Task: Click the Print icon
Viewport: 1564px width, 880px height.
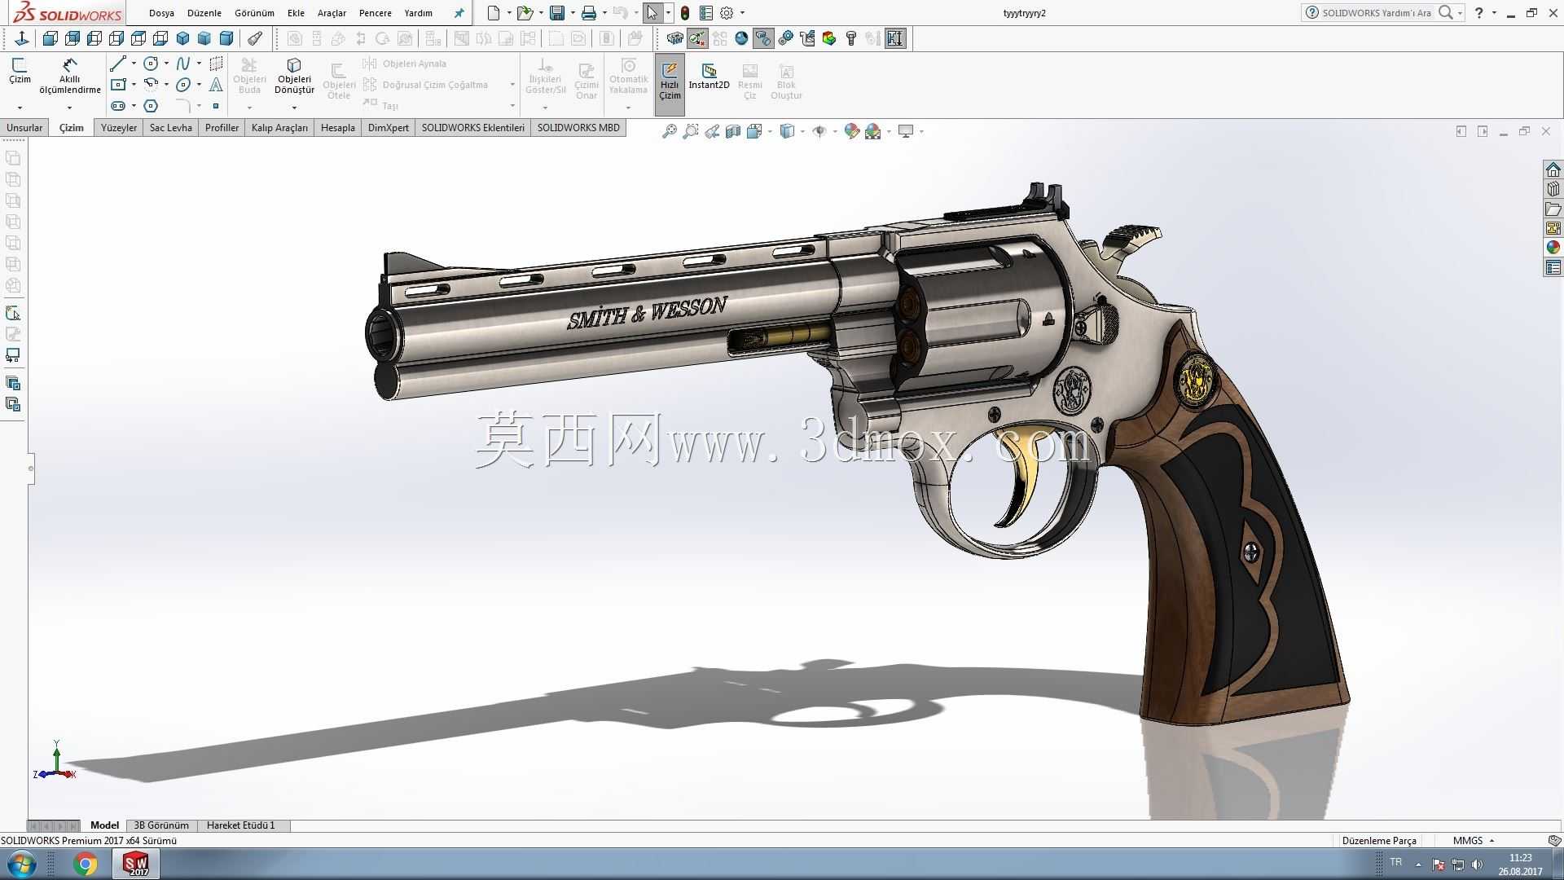Action: click(x=589, y=13)
